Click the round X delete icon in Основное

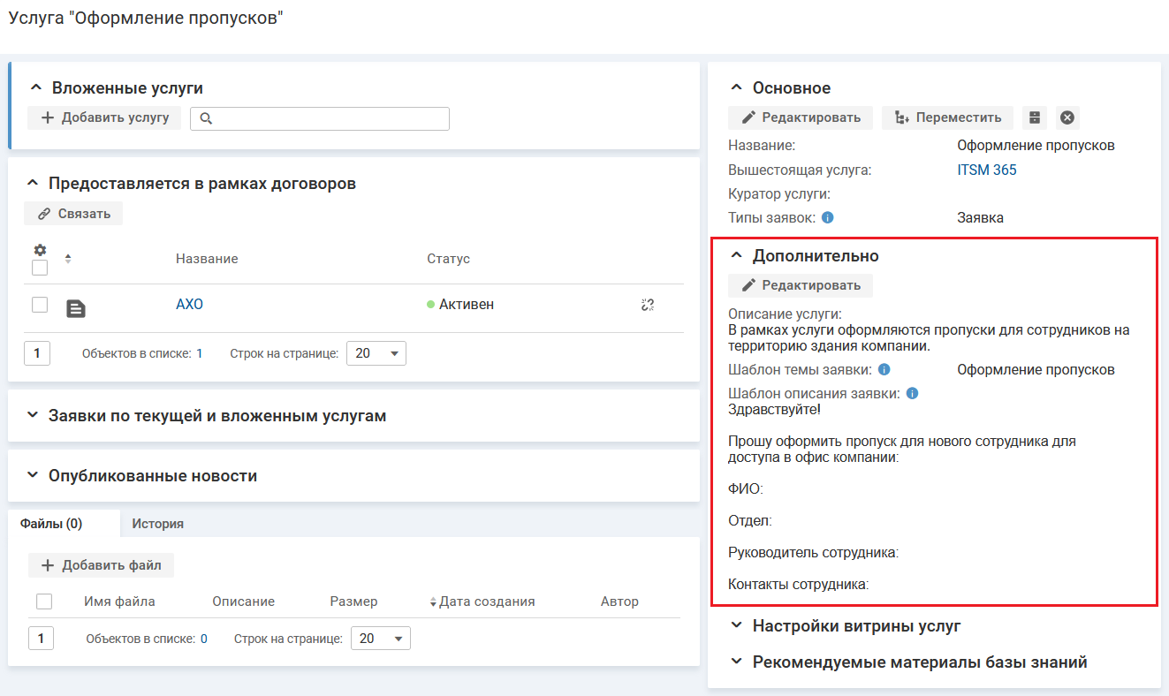tap(1067, 117)
